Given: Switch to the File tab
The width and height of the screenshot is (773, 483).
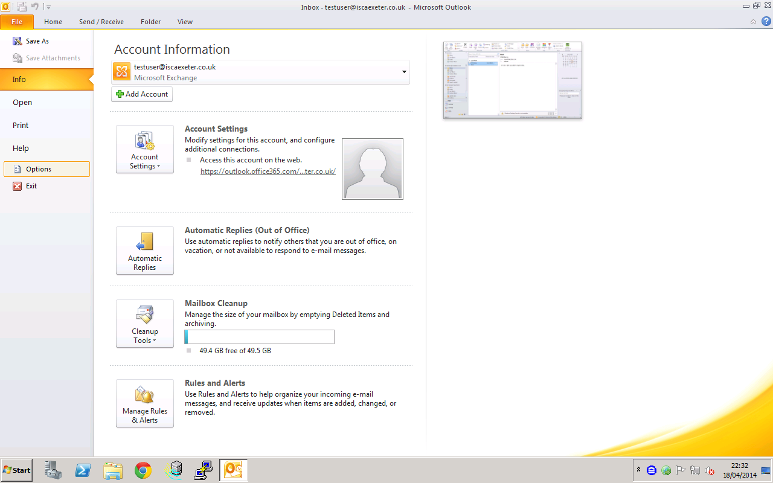Looking at the screenshot, I should pos(17,22).
